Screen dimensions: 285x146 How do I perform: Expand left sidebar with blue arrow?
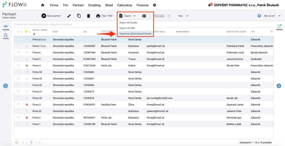[x=6, y=86]
